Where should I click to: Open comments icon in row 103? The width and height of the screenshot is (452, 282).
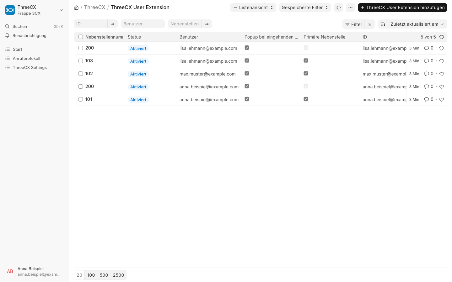pos(426,61)
